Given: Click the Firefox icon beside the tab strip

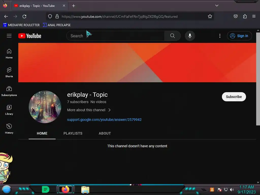Looking at the screenshot, I should 5,6.
